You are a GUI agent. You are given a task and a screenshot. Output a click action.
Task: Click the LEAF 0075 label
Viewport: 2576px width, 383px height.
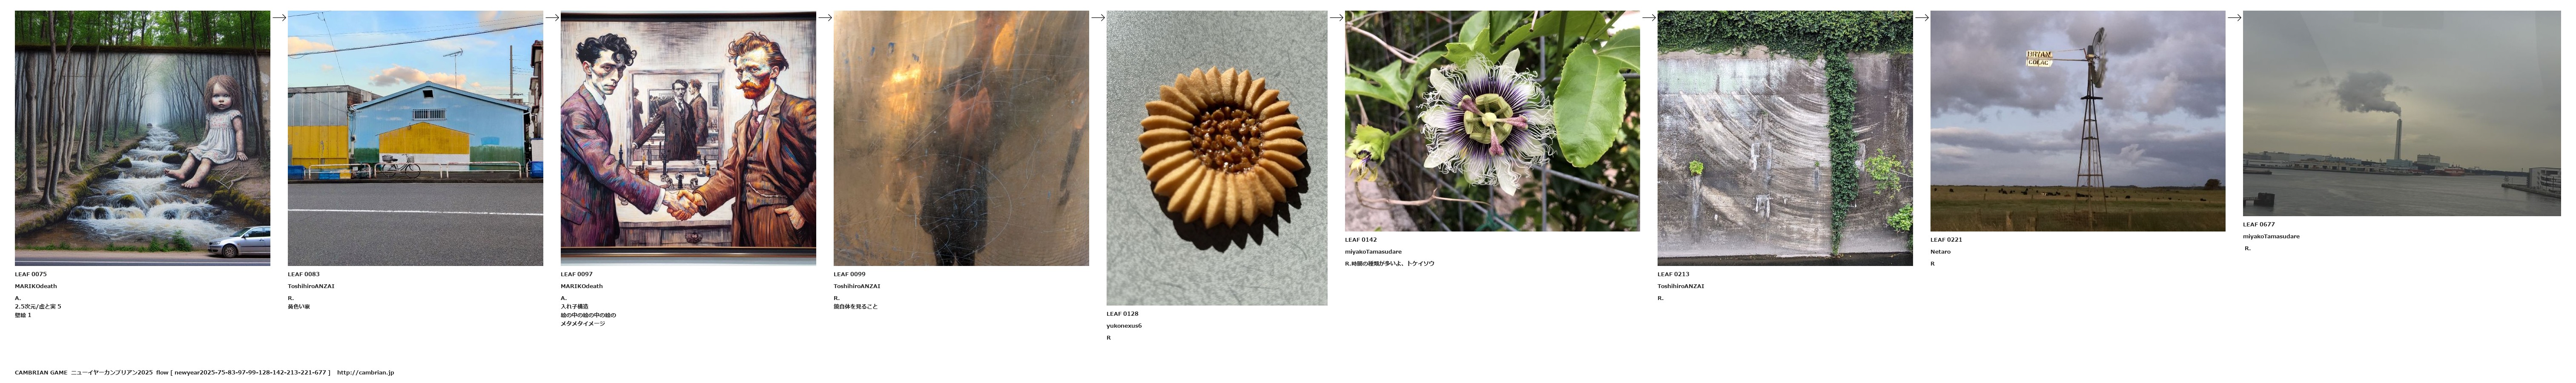coord(31,274)
